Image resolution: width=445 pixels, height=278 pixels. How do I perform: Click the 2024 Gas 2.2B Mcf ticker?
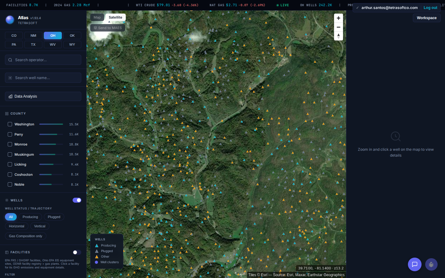72,5
